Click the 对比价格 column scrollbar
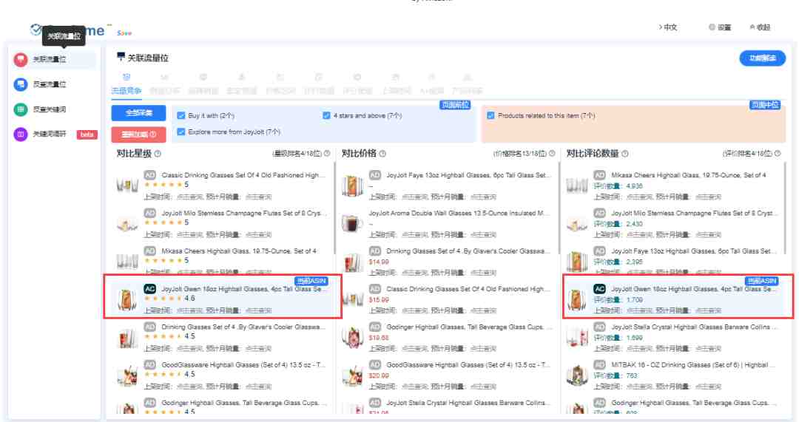The height and width of the screenshot is (422, 799). 559,208
